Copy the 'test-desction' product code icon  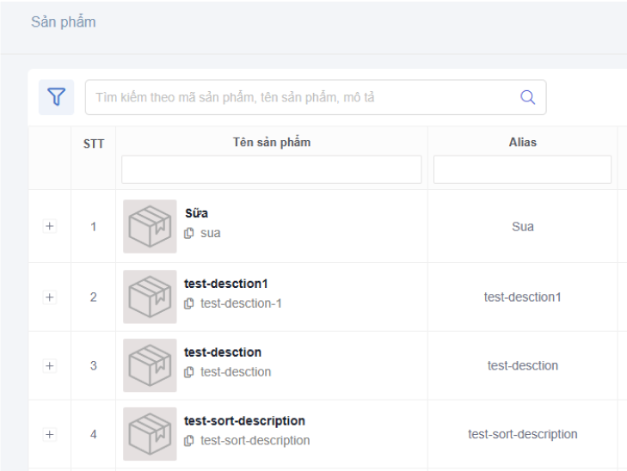[x=189, y=372]
